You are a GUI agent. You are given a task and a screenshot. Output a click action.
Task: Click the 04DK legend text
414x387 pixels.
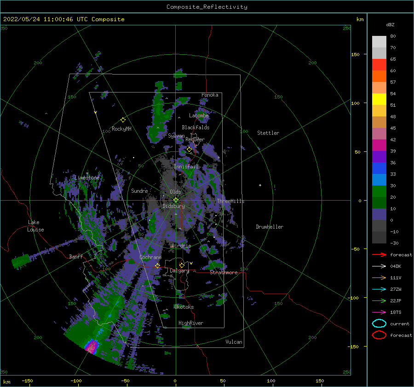point(396,266)
